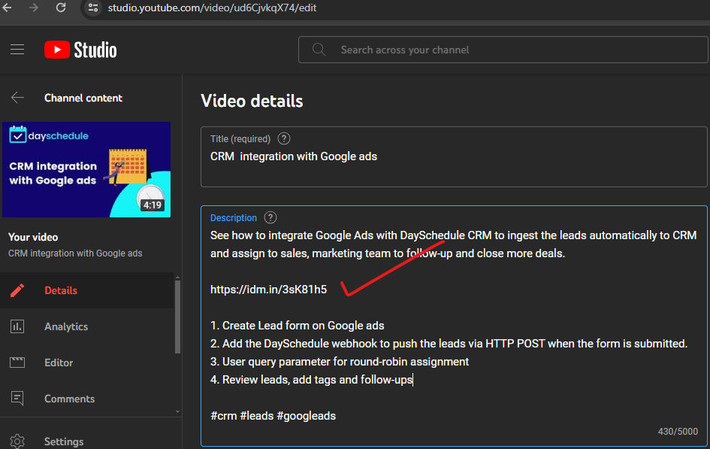
Task: Click the Settings gear icon
Action: pos(17,441)
